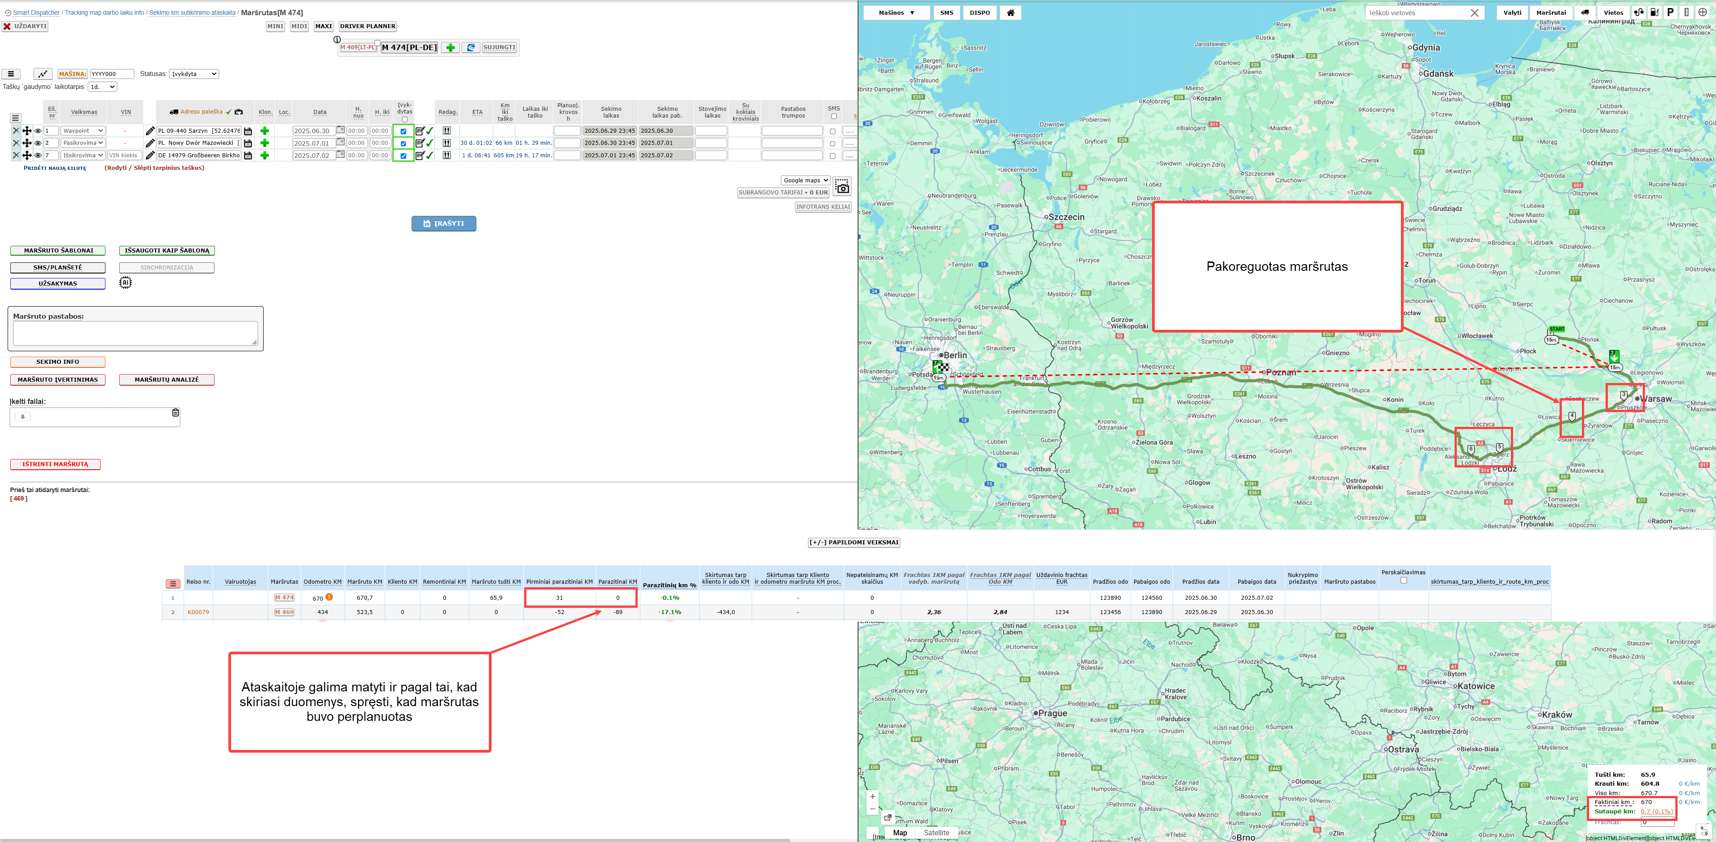Image resolution: width=1716 pixels, height=842 pixels.
Task: Open the edit note icon in the Sarzyn row
Action: coord(420,131)
